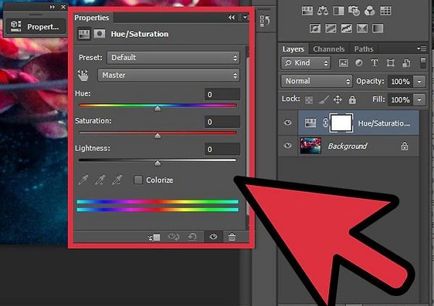Switch to the Channels tab
The width and height of the screenshot is (434, 306).
click(328, 49)
